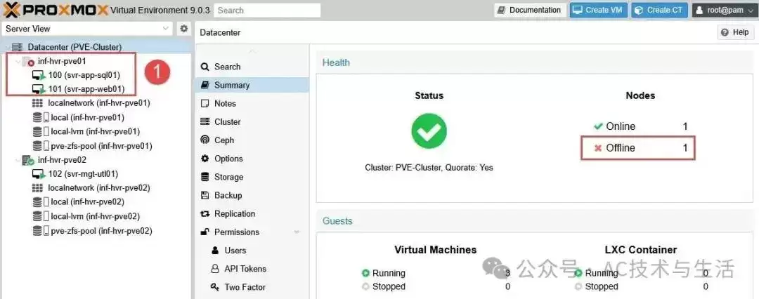
Task: Click the inf-hvr-pve02 node server icon
Action: click(x=28, y=159)
